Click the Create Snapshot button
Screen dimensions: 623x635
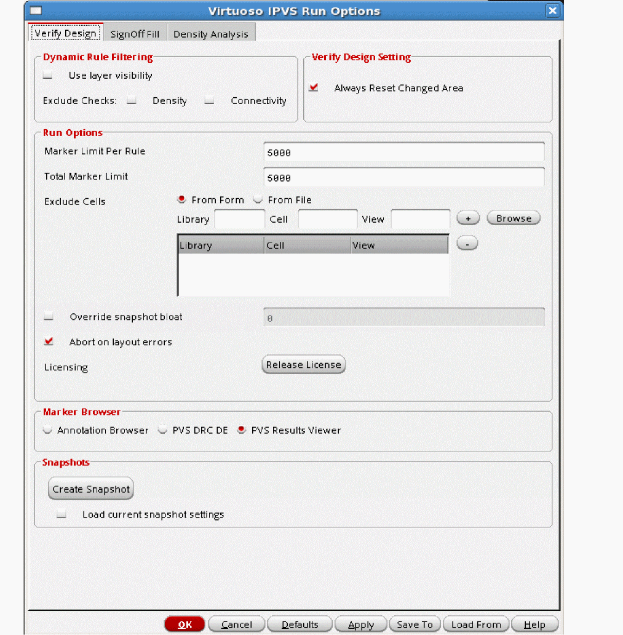(91, 489)
